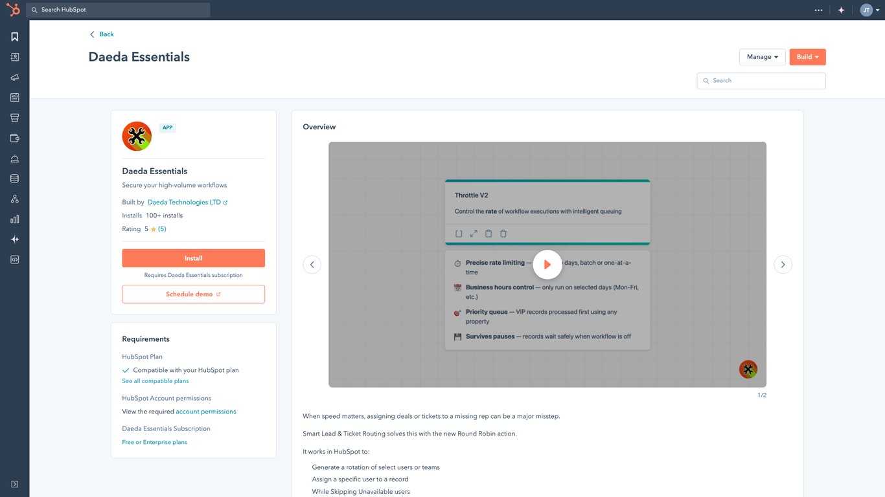The image size is (885, 497).
Task: Open the Reporting bar chart icon
Action: (14, 219)
